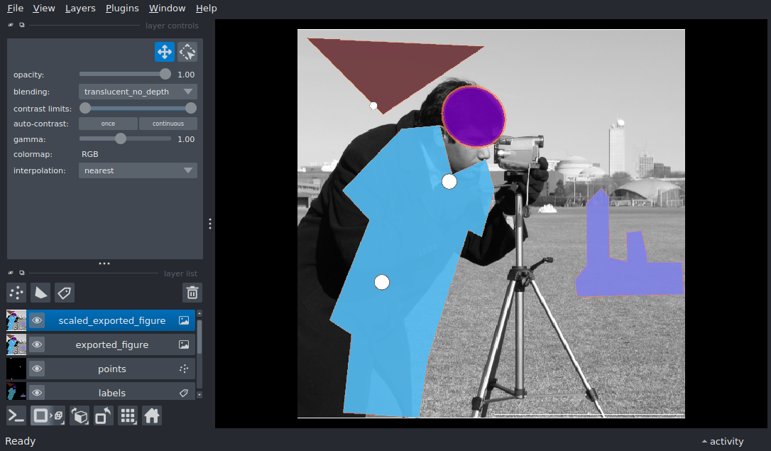This screenshot has width=771, height=451.
Task: Click the Ready status text
Action: click(x=20, y=441)
